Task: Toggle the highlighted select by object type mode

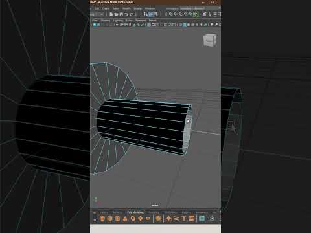Action: [151, 14]
